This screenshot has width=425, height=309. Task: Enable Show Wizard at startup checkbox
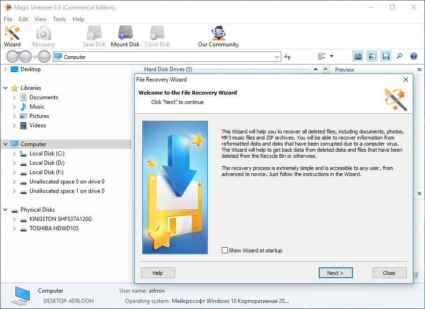[x=225, y=250]
